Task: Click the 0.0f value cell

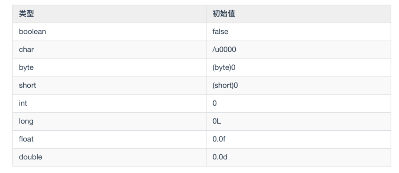Action: (x=219, y=139)
